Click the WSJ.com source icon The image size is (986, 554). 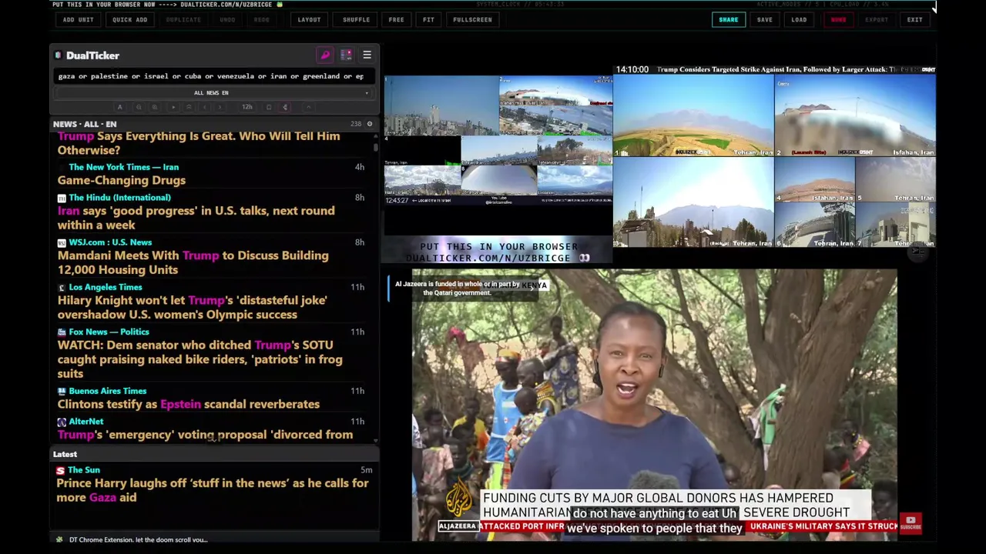click(x=62, y=242)
